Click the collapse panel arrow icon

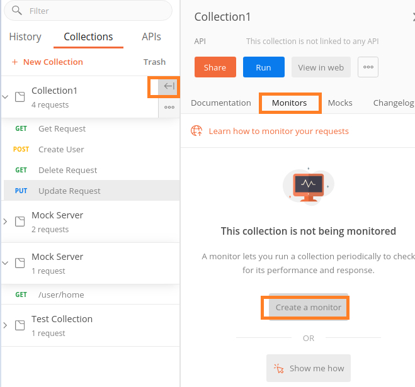pos(169,87)
